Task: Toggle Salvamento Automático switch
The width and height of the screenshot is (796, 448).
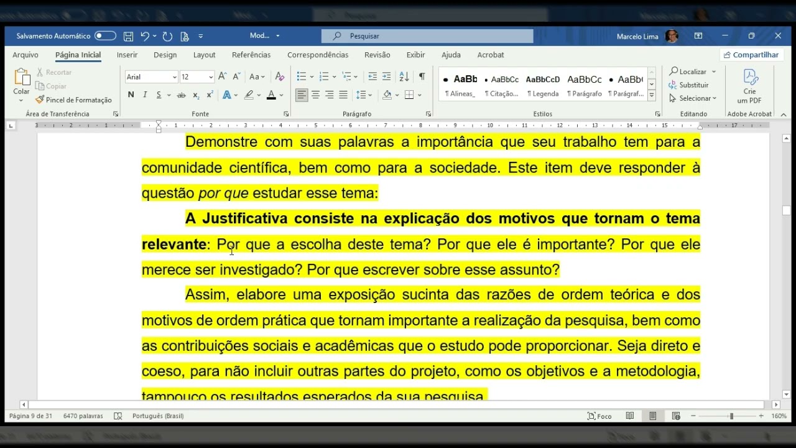Action: [105, 36]
